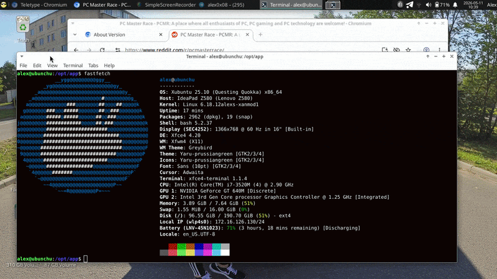Viewport: 497px width, 279px height.
Task: Open the Terminal Edit menu
Action: pos(37,65)
